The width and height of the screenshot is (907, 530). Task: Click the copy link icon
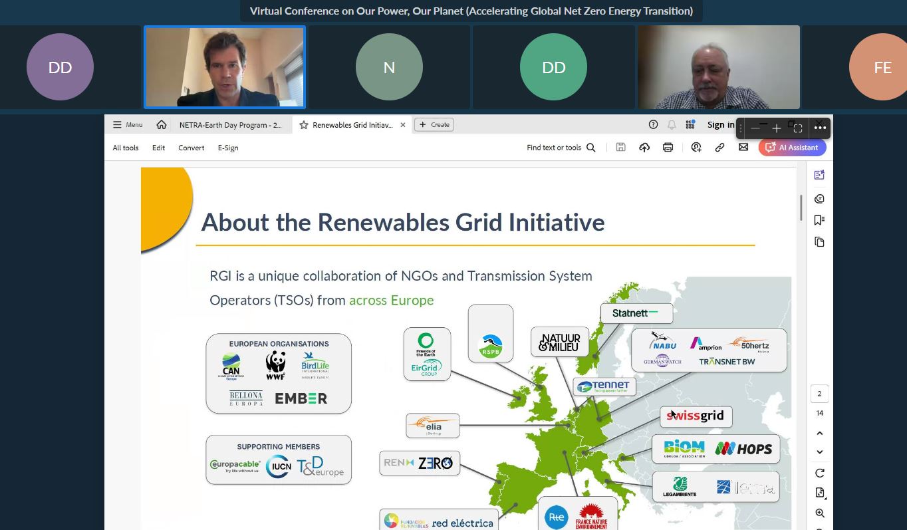click(x=719, y=148)
